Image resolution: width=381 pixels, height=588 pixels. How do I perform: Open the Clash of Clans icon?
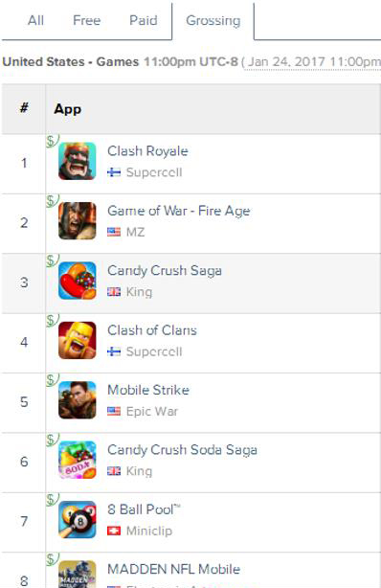pos(78,340)
